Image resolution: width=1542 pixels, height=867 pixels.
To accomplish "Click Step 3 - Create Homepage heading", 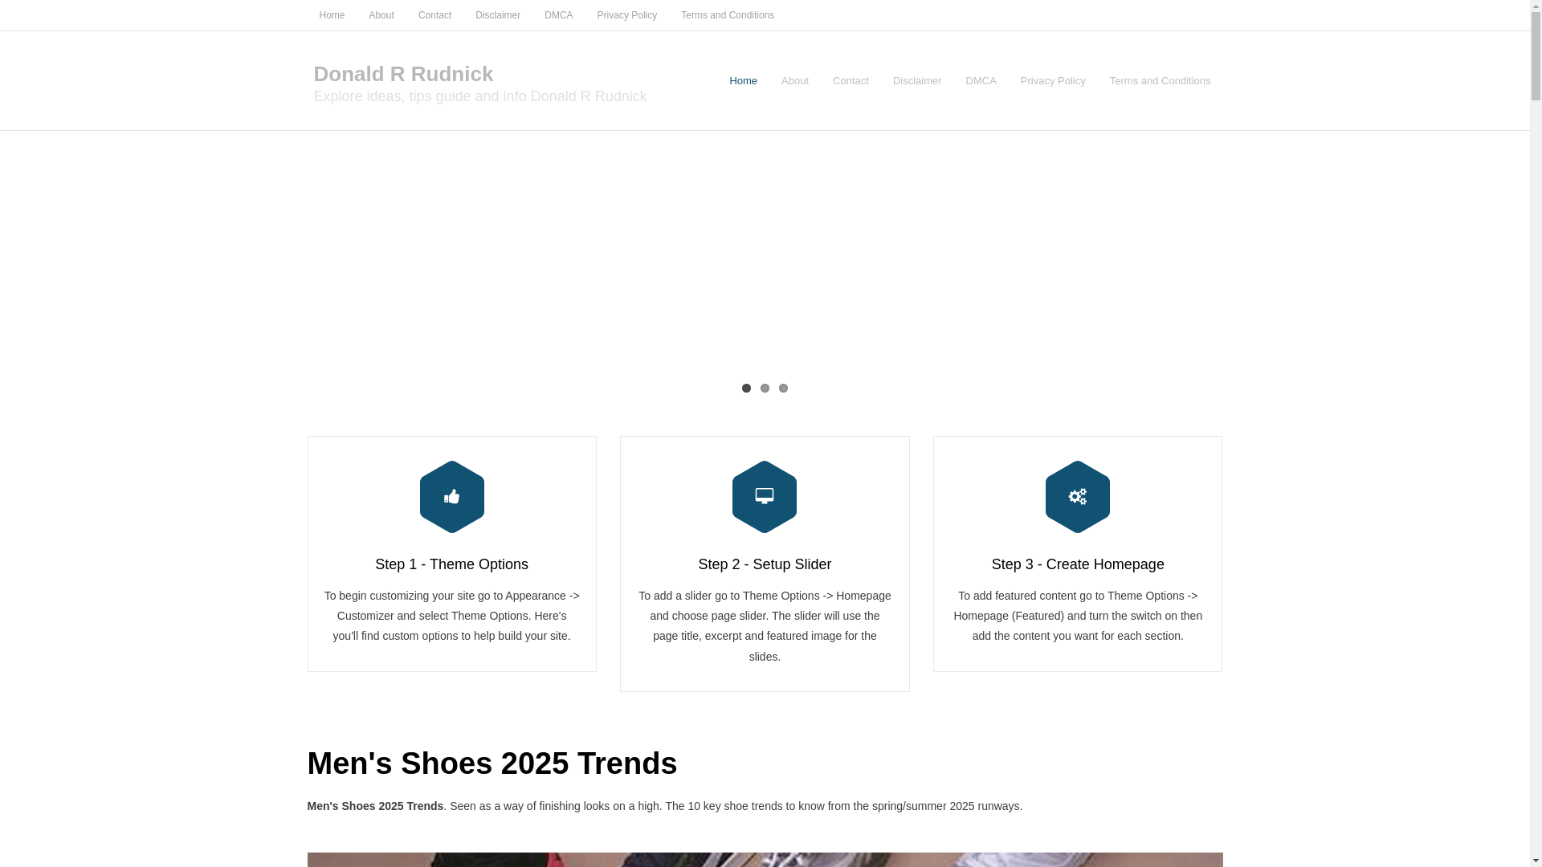I will [x=1078, y=564].
